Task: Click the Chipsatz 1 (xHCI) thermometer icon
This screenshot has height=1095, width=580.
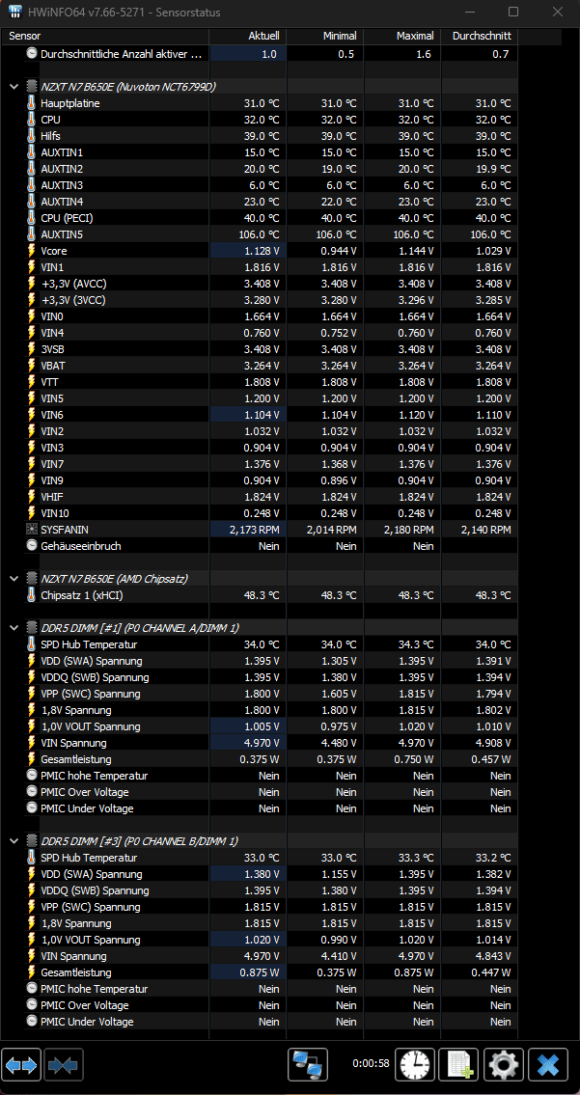Action: coord(32,595)
